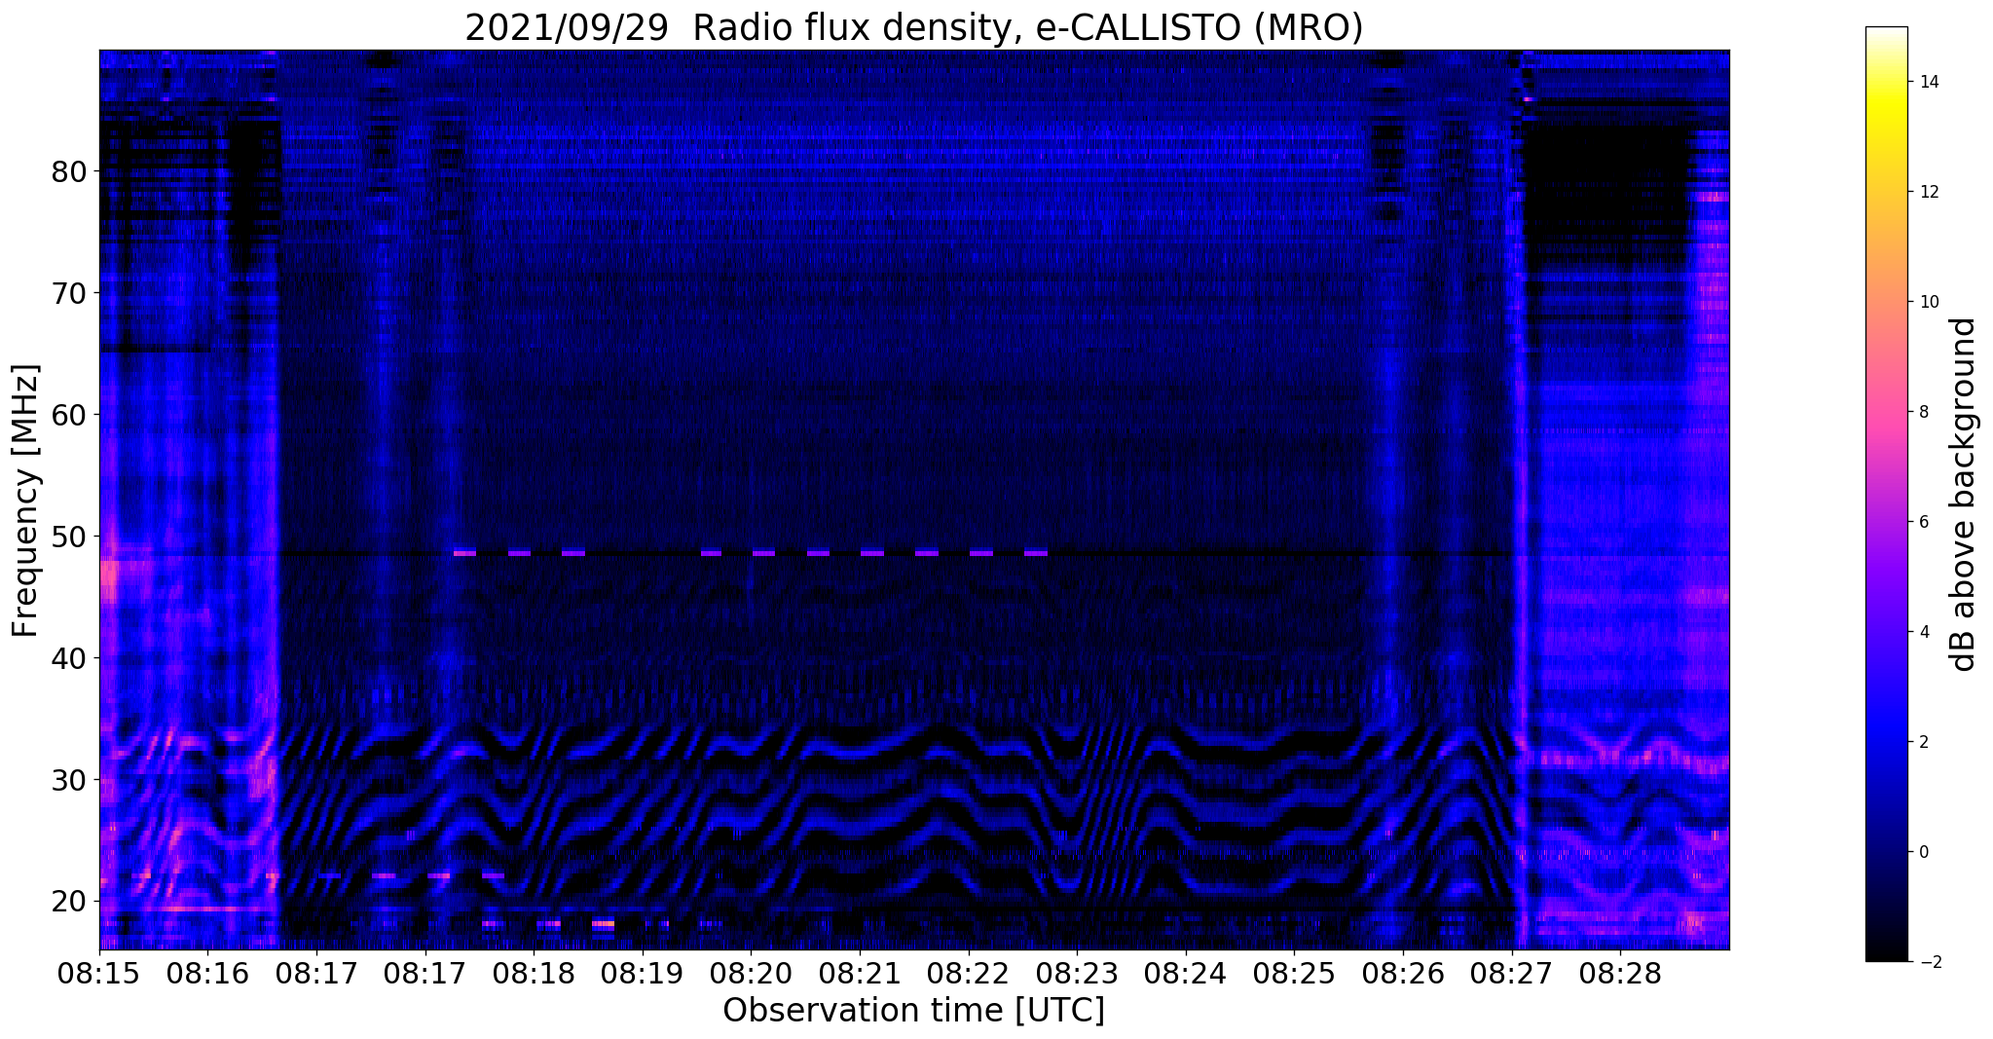Click the colorbar tick label 8
The height and width of the screenshot is (1039, 1993).
(1924, 412)
